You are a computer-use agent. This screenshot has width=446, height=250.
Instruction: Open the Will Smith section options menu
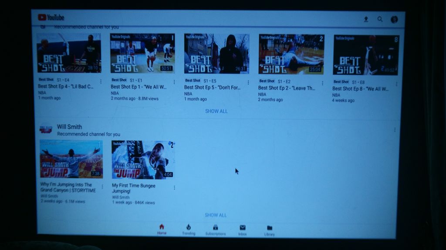pos(395,130)
